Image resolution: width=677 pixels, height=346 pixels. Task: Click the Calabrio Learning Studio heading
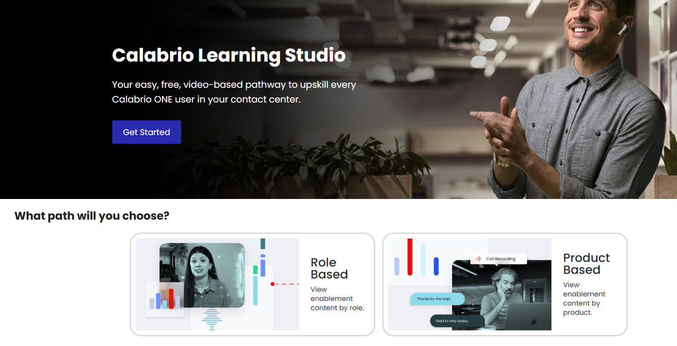(229, 55)
